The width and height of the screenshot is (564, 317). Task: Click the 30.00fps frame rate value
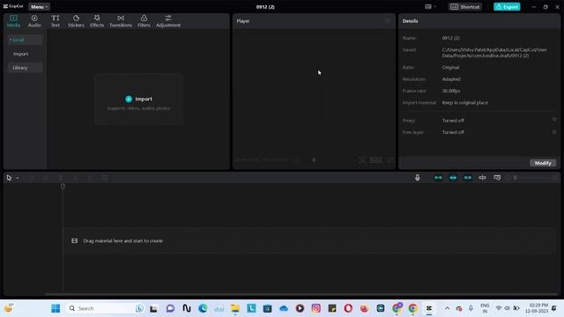[x=451, y=91]
